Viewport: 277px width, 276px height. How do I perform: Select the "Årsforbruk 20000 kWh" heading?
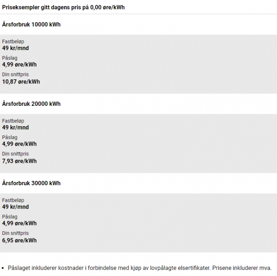coord(31,104)
